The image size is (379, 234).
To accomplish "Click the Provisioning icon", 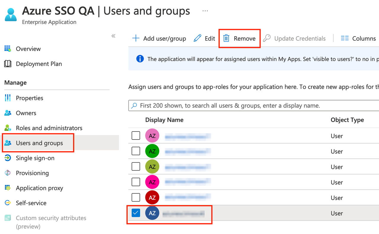I will click(8, 173).
